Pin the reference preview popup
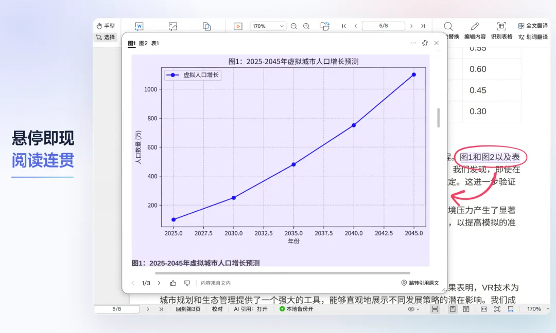Image resolution: width=556 pixels, height=333 pixels. pyautogui.click(x=425, y=43)
